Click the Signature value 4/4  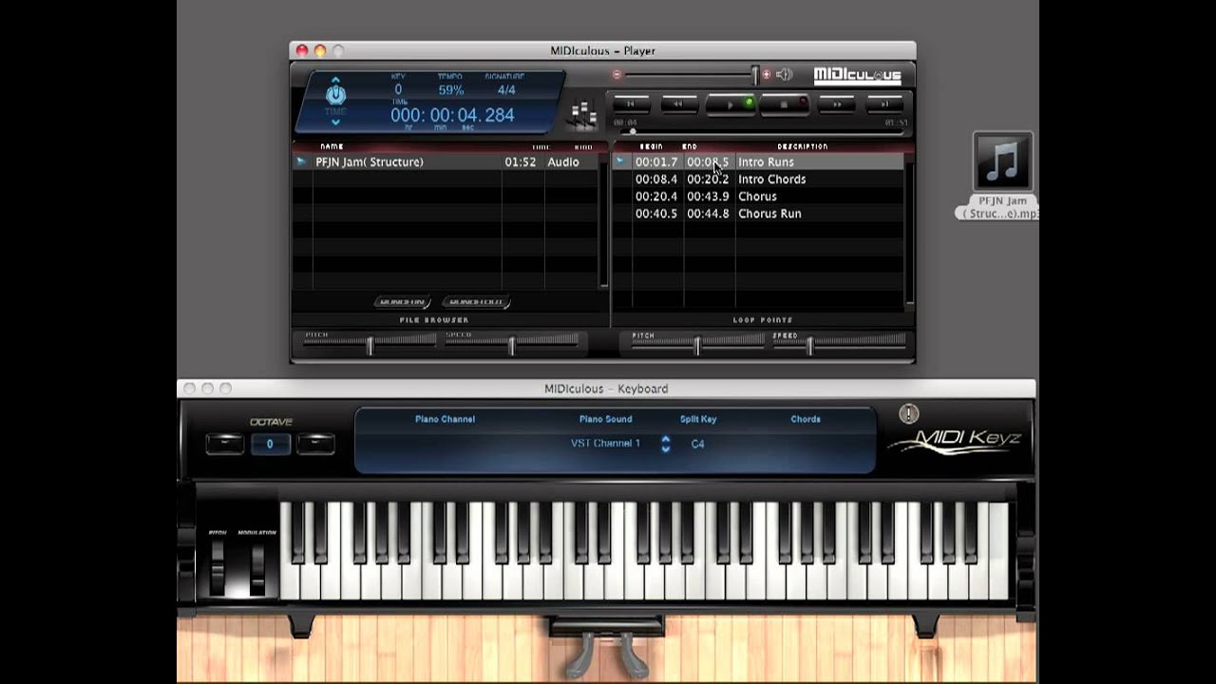pyautogui.click(x=506, y=90)
